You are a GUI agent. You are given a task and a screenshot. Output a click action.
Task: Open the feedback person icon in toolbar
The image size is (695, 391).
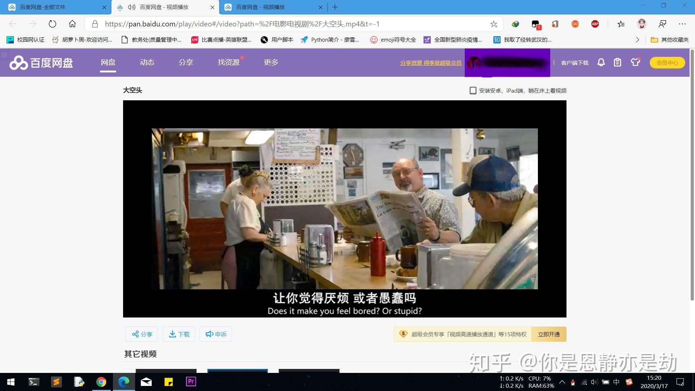tap(662, 24)
